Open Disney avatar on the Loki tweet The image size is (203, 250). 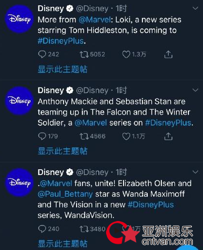click(19, 19)
